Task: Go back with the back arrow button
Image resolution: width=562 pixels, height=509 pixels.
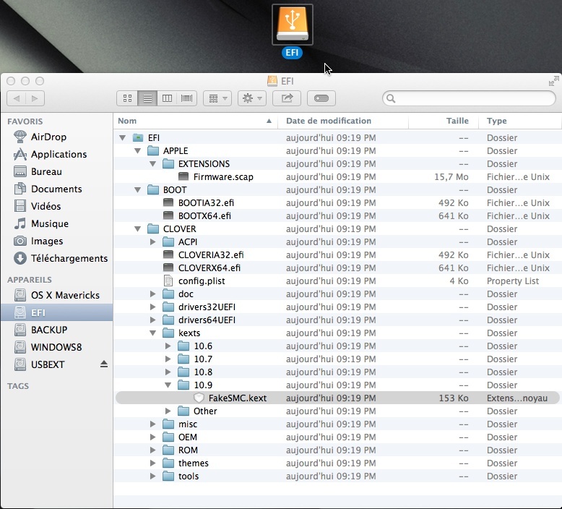Action: coord(17,98)
